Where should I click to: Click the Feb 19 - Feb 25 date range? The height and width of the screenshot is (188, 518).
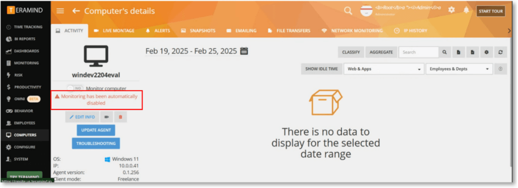click(191, 51)
